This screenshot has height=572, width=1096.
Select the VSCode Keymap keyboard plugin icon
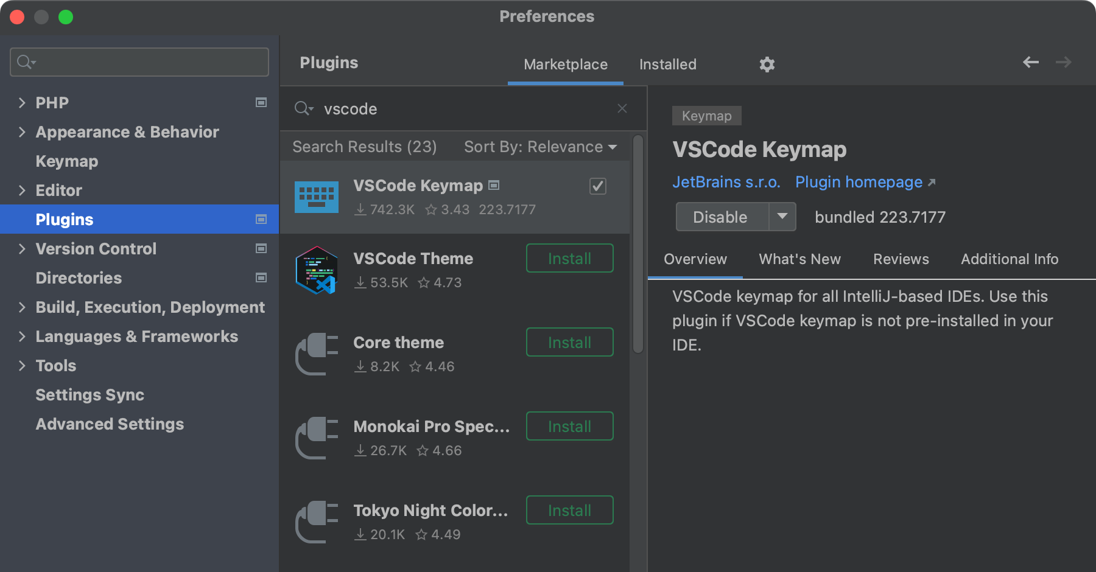[317, 197]
